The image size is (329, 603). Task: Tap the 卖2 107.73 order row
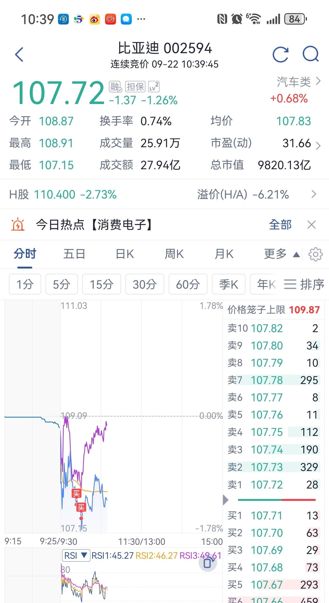coord(273,467)
